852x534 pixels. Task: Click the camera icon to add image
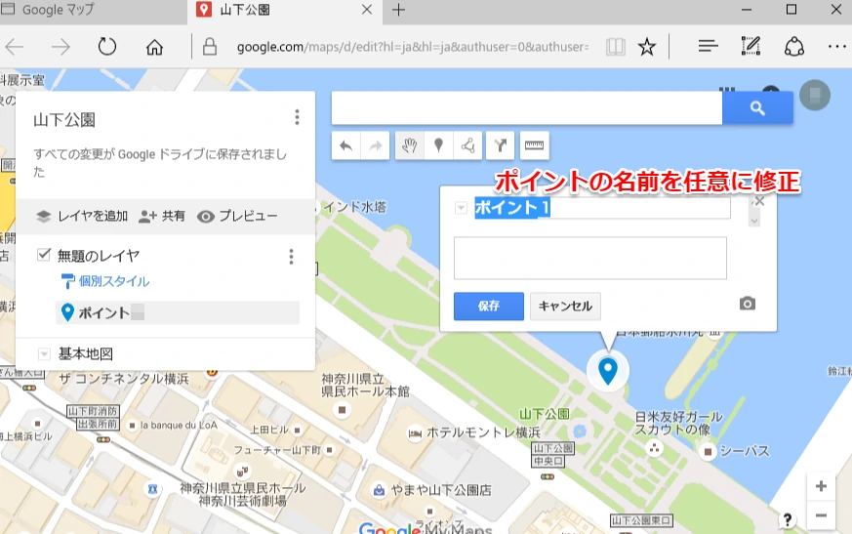click(x=748, y=304)
